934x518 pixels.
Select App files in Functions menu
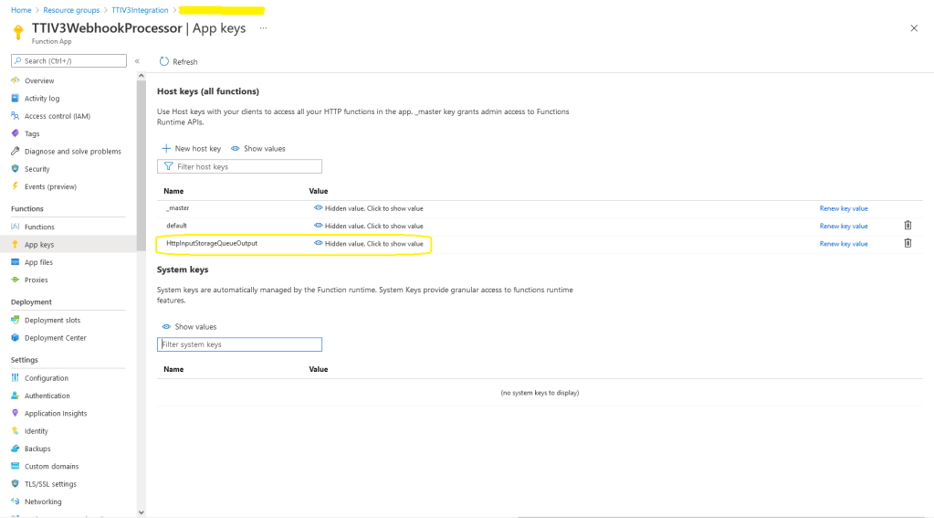[x=38, y=262]
